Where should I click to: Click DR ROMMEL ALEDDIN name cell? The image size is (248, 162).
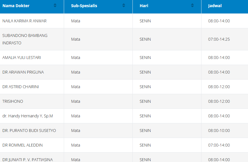point(22,145)
